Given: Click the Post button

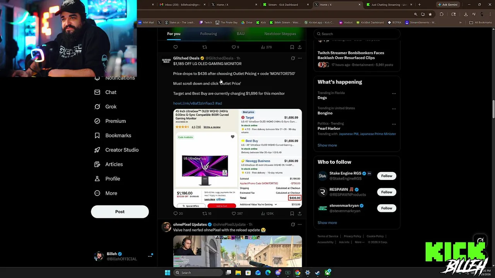Looking at the screenshot, I should [120, 212].
